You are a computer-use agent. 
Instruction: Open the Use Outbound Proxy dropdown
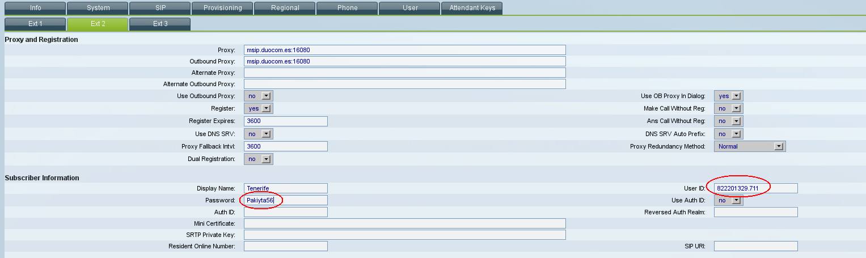tap(259, 96)
